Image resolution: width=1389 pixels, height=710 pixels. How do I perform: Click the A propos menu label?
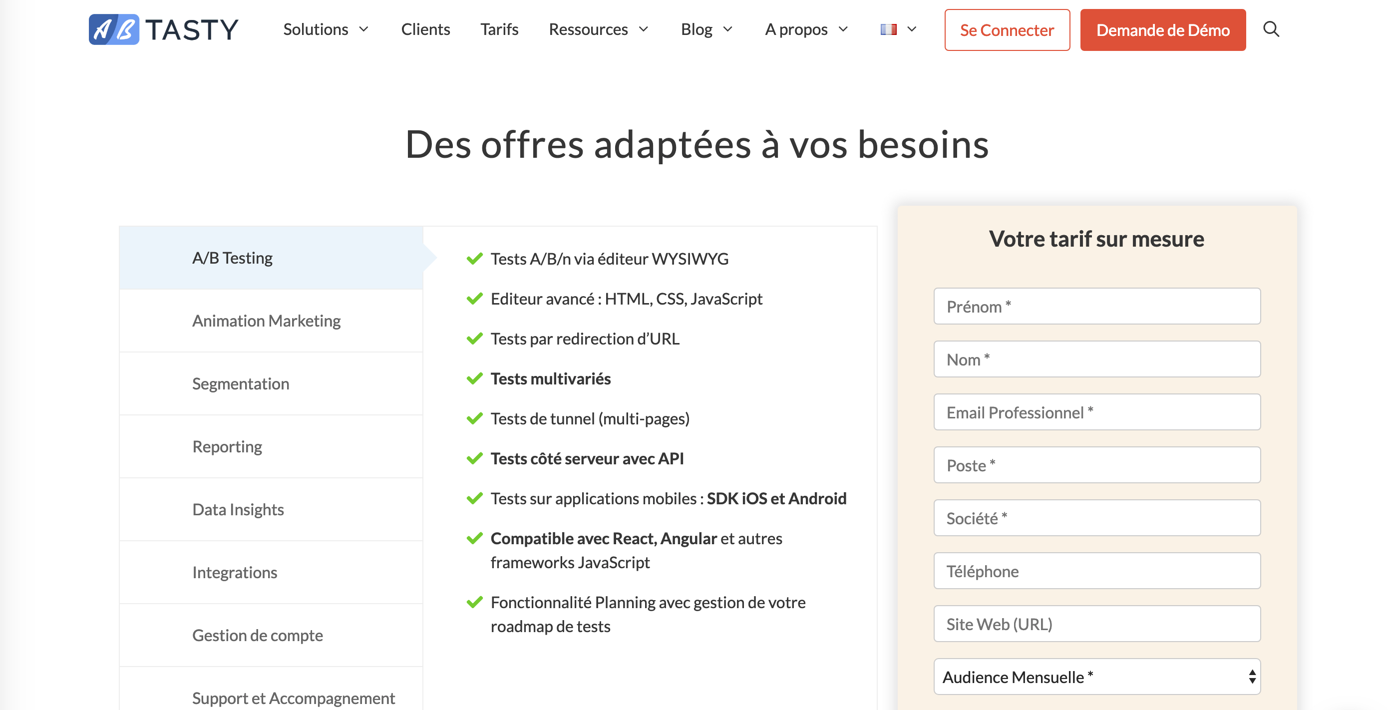796,29
